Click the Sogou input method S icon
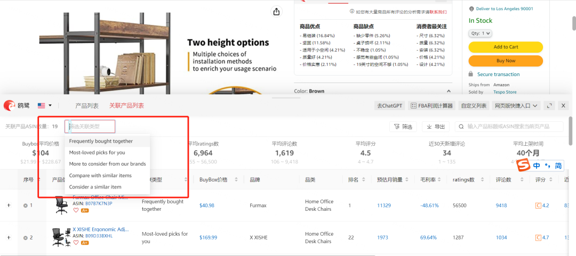This screenshot has height=256, width=576. pos(523,166)
